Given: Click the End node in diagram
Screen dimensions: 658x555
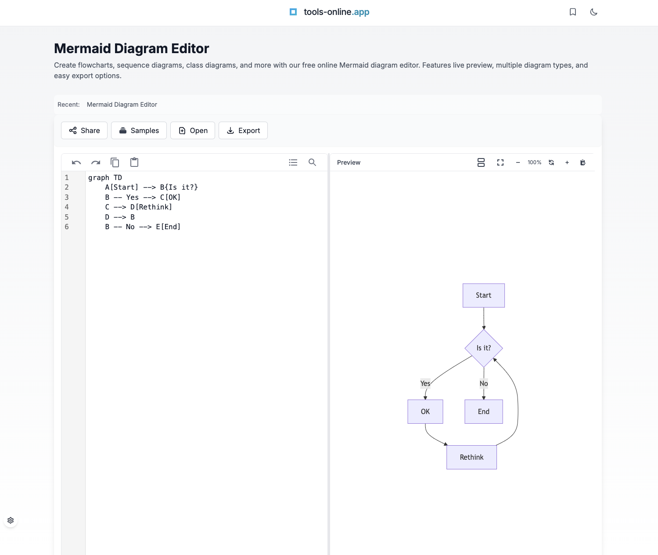Looking at the screenshot, I should 484,411.
